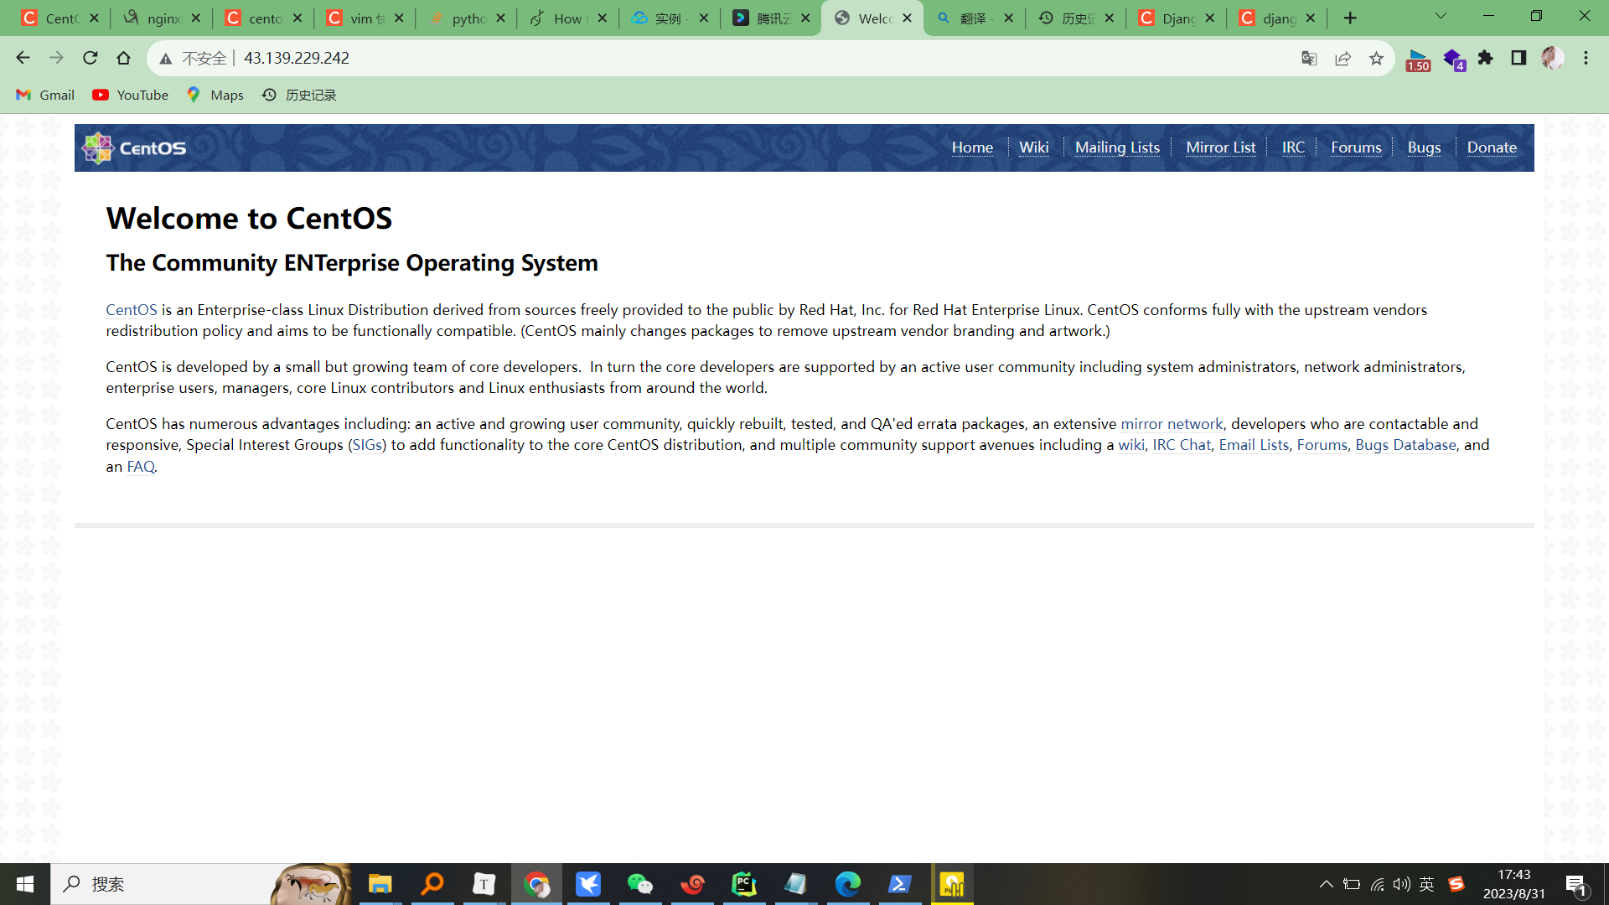
Task: Switch to Chrome on the taskbar
Action: point(536,884)
